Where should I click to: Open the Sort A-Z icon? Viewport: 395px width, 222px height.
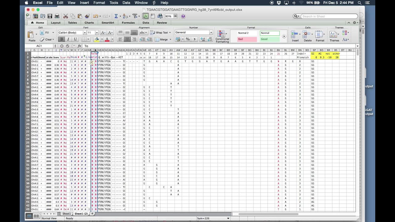tap(125, 16)
